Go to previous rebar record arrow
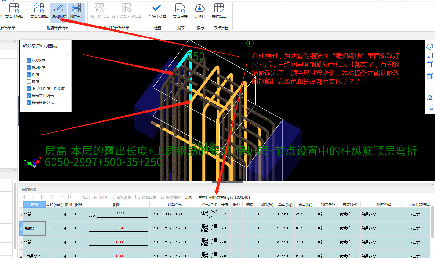Viewport: 435px width, 258px height. click(33, 197)
